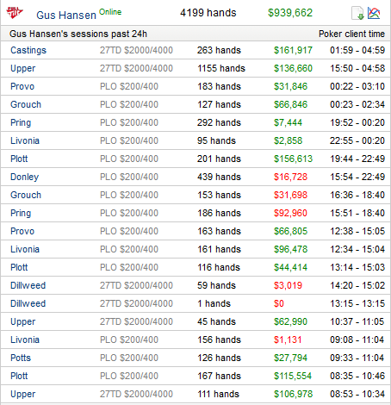
Task: Open Provo table session with 163 hands
Action: tap(22, 231)
